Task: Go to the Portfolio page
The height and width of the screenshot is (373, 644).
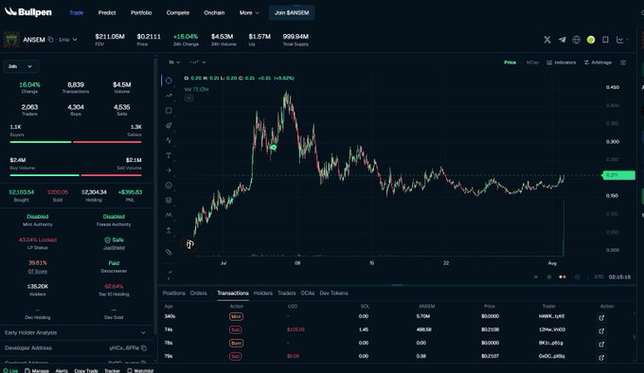Action: coord(141,12)
